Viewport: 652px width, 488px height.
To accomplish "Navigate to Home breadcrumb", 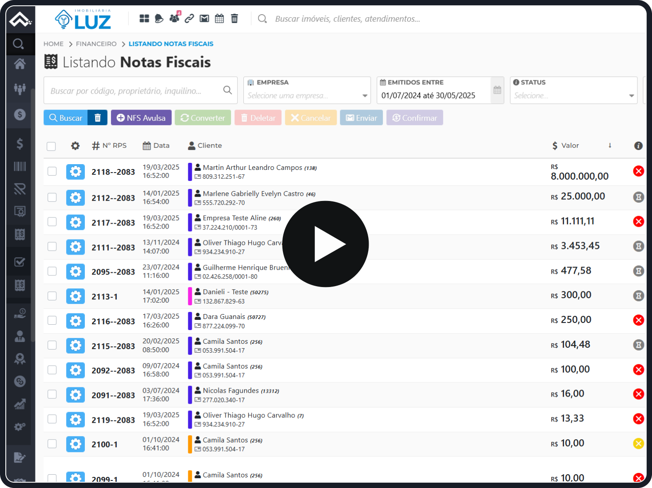I will tap(53, 44).
